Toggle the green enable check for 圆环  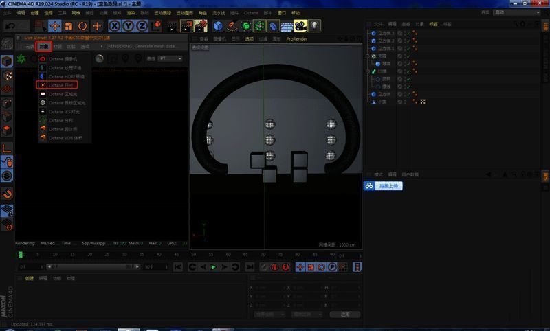point(408,79)
